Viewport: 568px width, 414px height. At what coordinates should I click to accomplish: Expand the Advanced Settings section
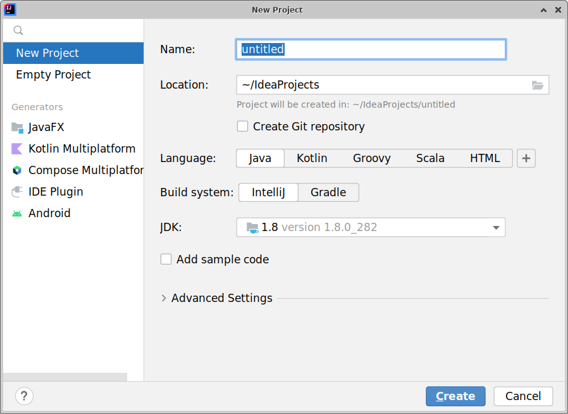coord(164,298)
